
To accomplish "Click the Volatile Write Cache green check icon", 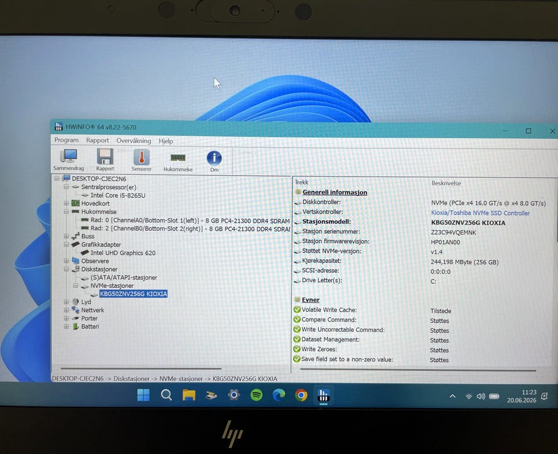I will pos(297,309).
